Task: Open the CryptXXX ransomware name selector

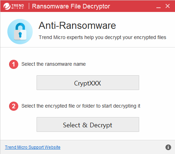Action: (88, 83)
